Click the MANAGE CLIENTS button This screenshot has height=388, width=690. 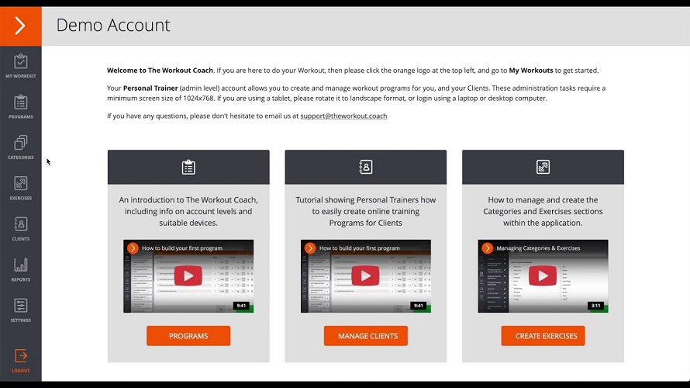(x=366, y=336)
